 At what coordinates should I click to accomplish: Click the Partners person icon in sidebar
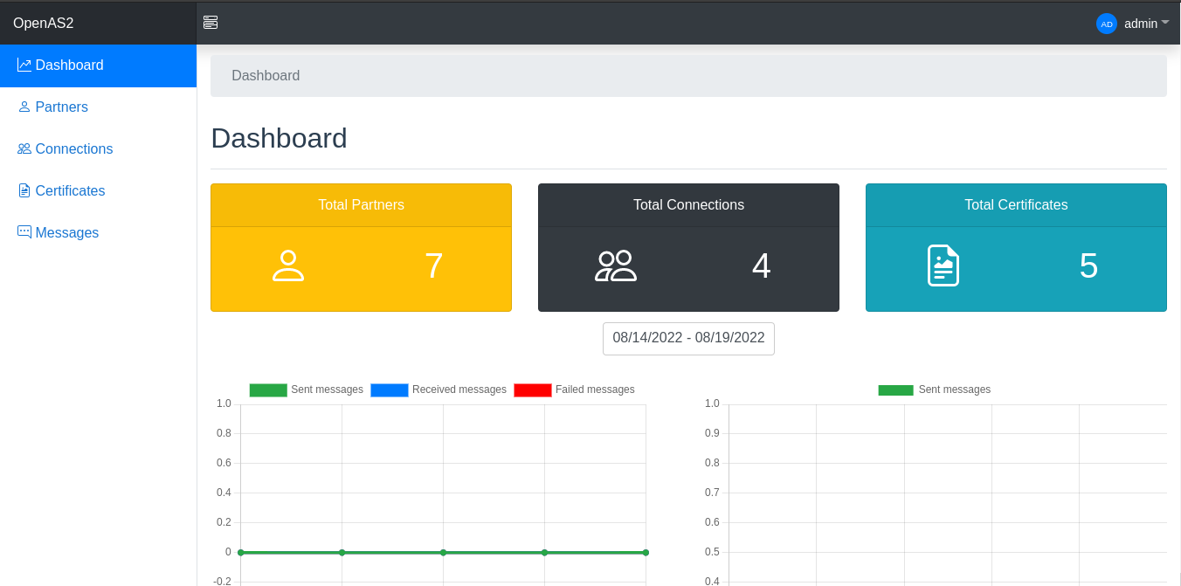(24, 107)
